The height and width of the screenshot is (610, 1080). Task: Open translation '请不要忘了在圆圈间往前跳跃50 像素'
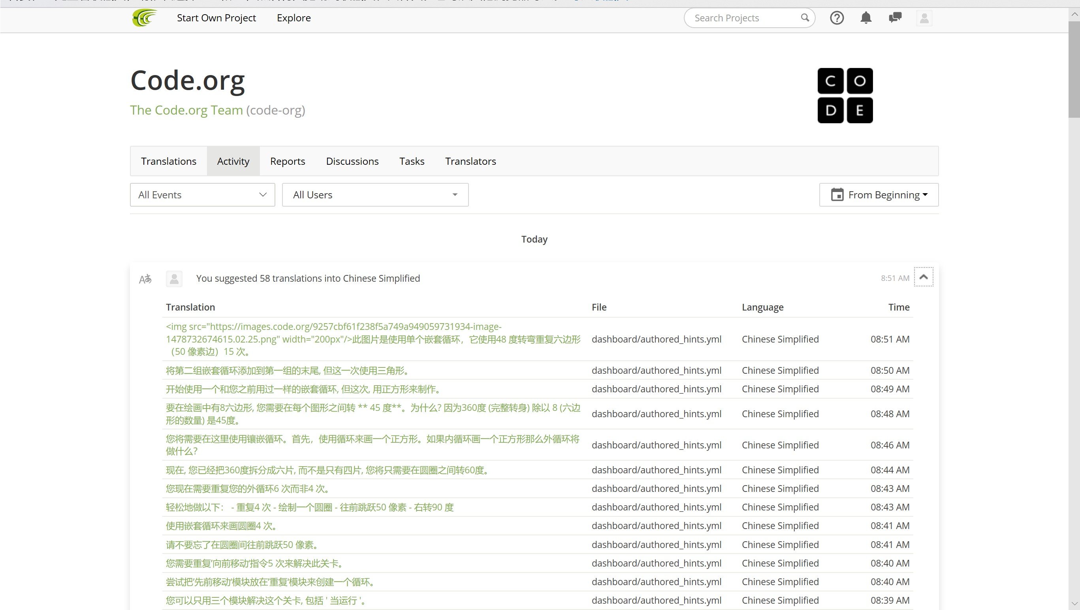244,544
